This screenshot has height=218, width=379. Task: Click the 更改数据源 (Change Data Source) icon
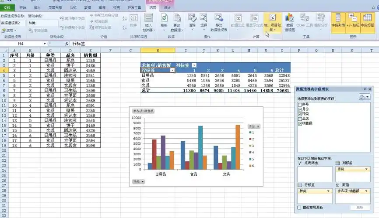(177, 18)
